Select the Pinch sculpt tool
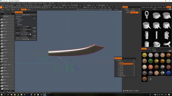172x96 pixels. tap(7, 25)
